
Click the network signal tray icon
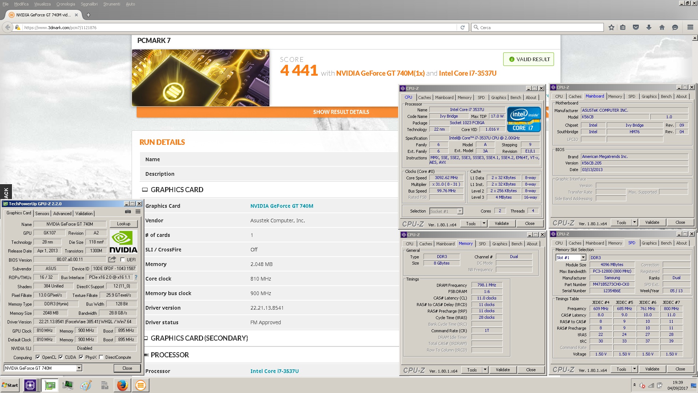point(651,386)
